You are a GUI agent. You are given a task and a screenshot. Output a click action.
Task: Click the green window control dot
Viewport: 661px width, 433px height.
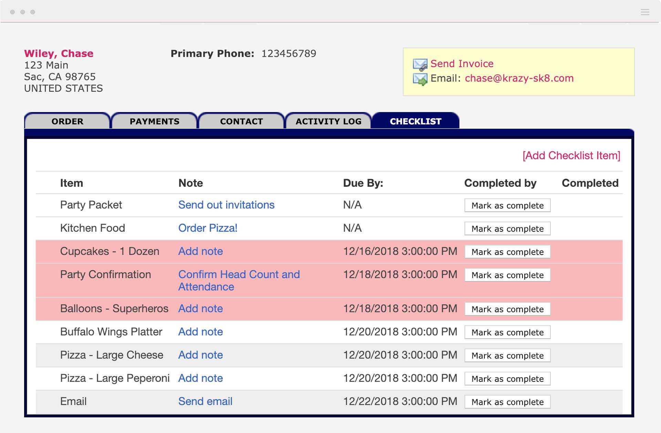(x=33, y=11)
